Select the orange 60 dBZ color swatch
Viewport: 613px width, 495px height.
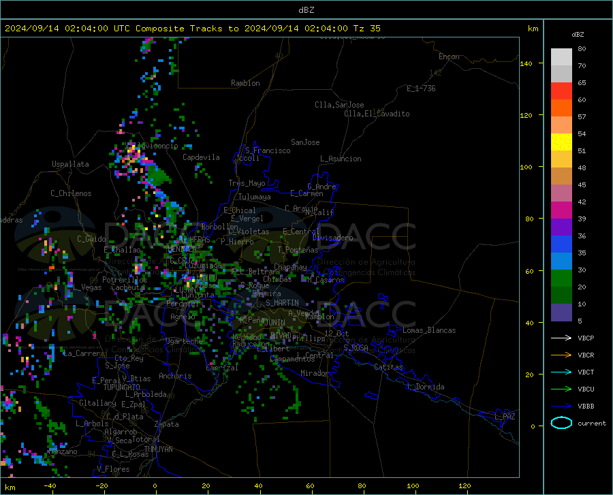click(561, 108)
